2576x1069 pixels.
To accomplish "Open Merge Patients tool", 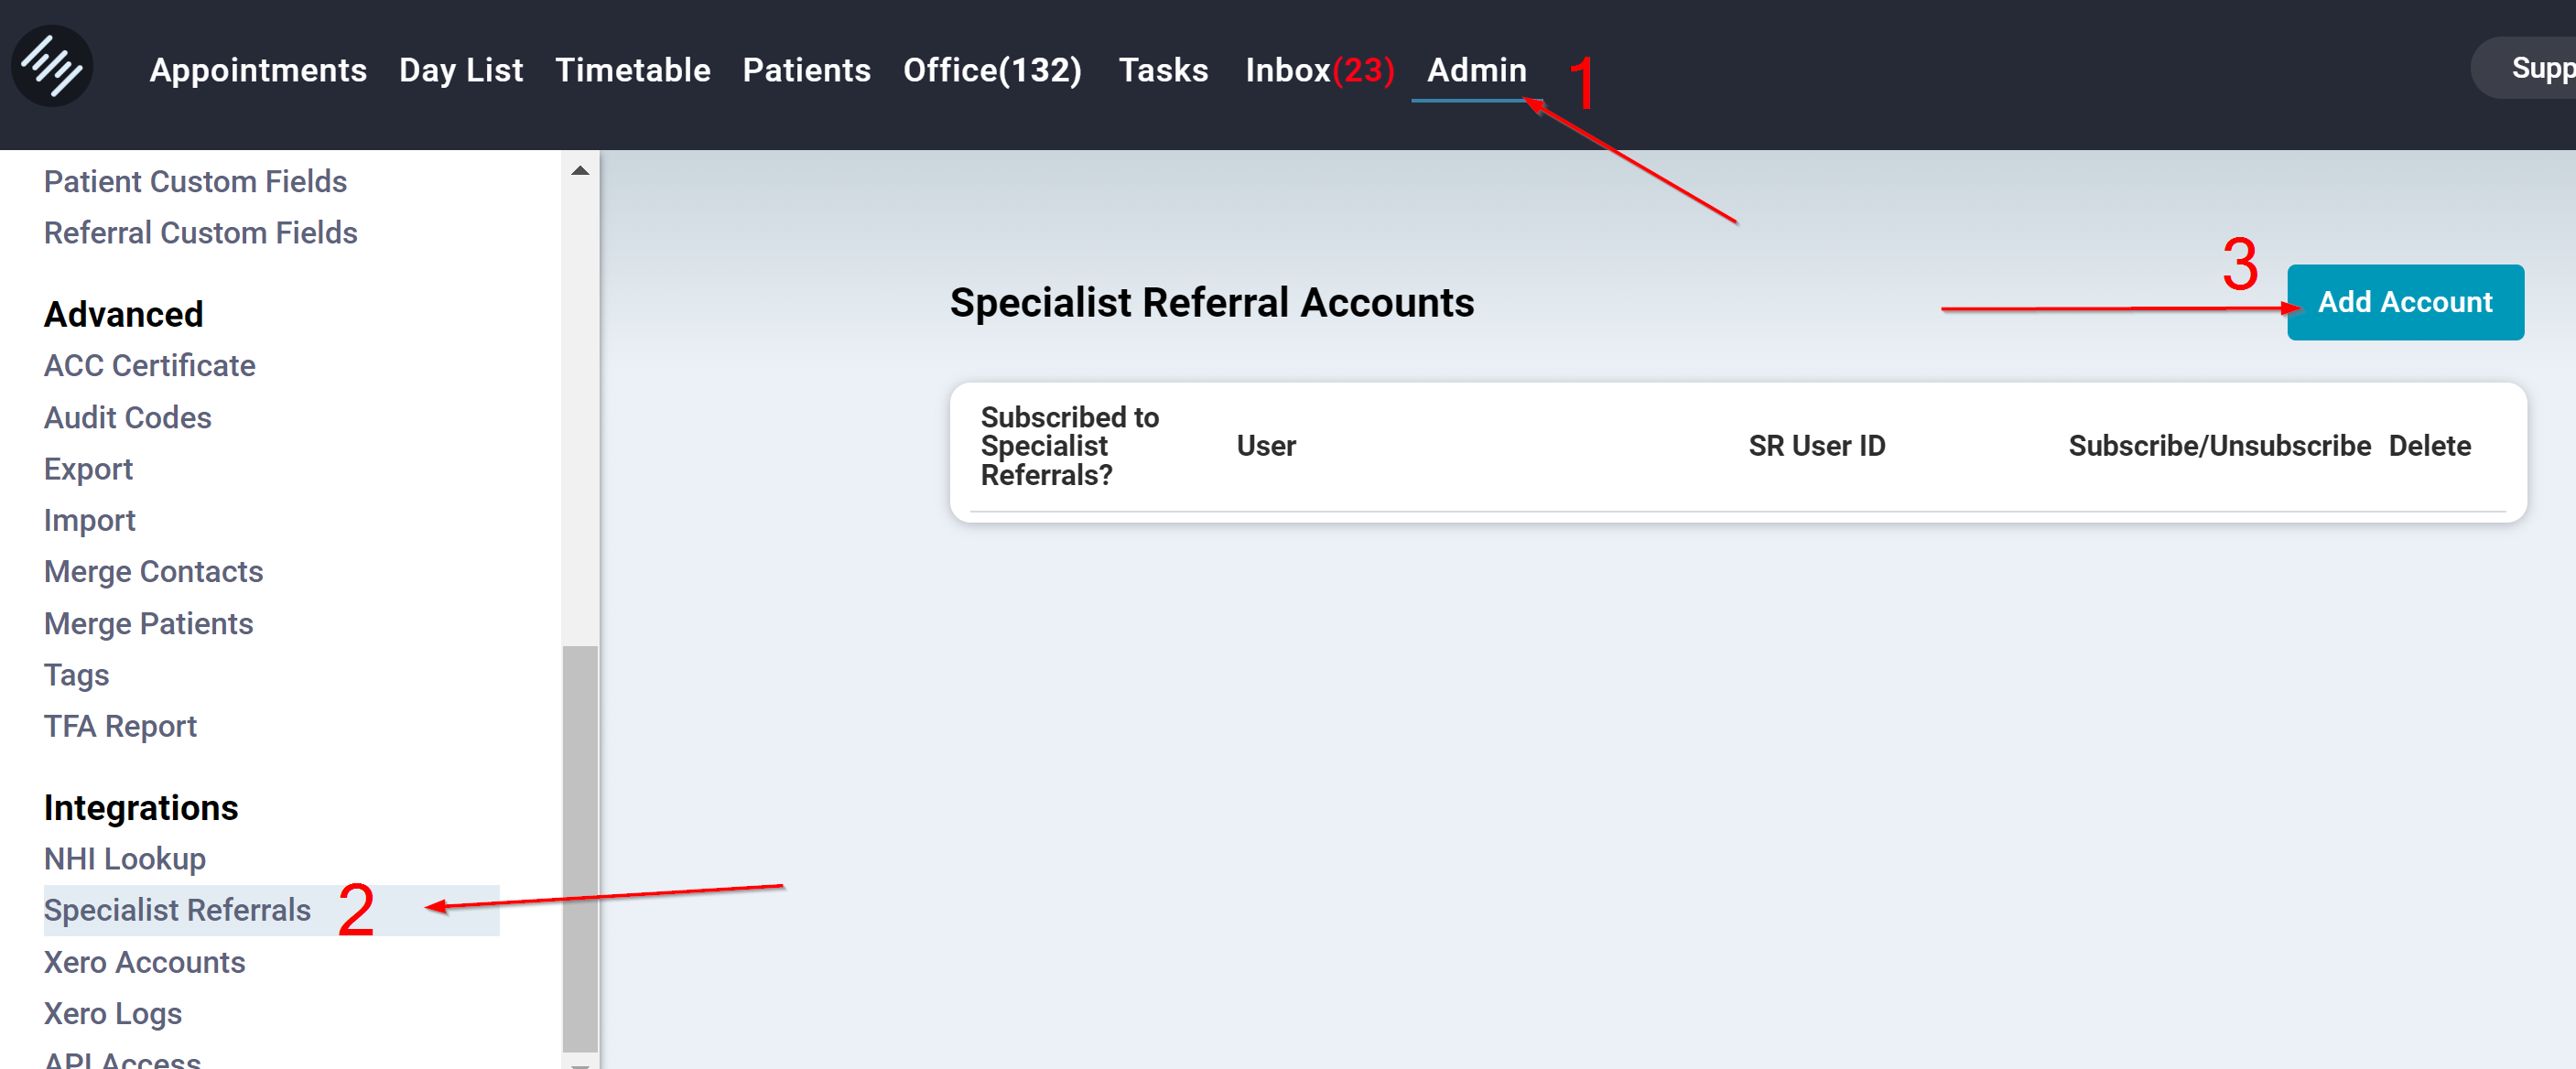I will pyautogui.click(x=148, y=623).
